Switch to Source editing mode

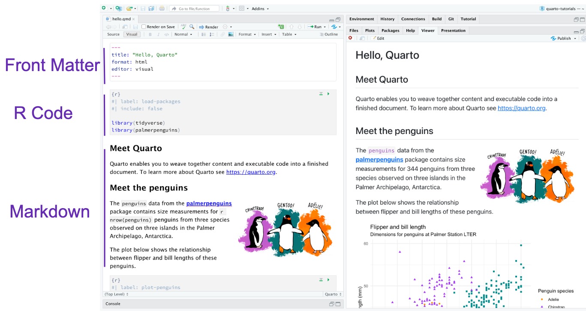114,34
